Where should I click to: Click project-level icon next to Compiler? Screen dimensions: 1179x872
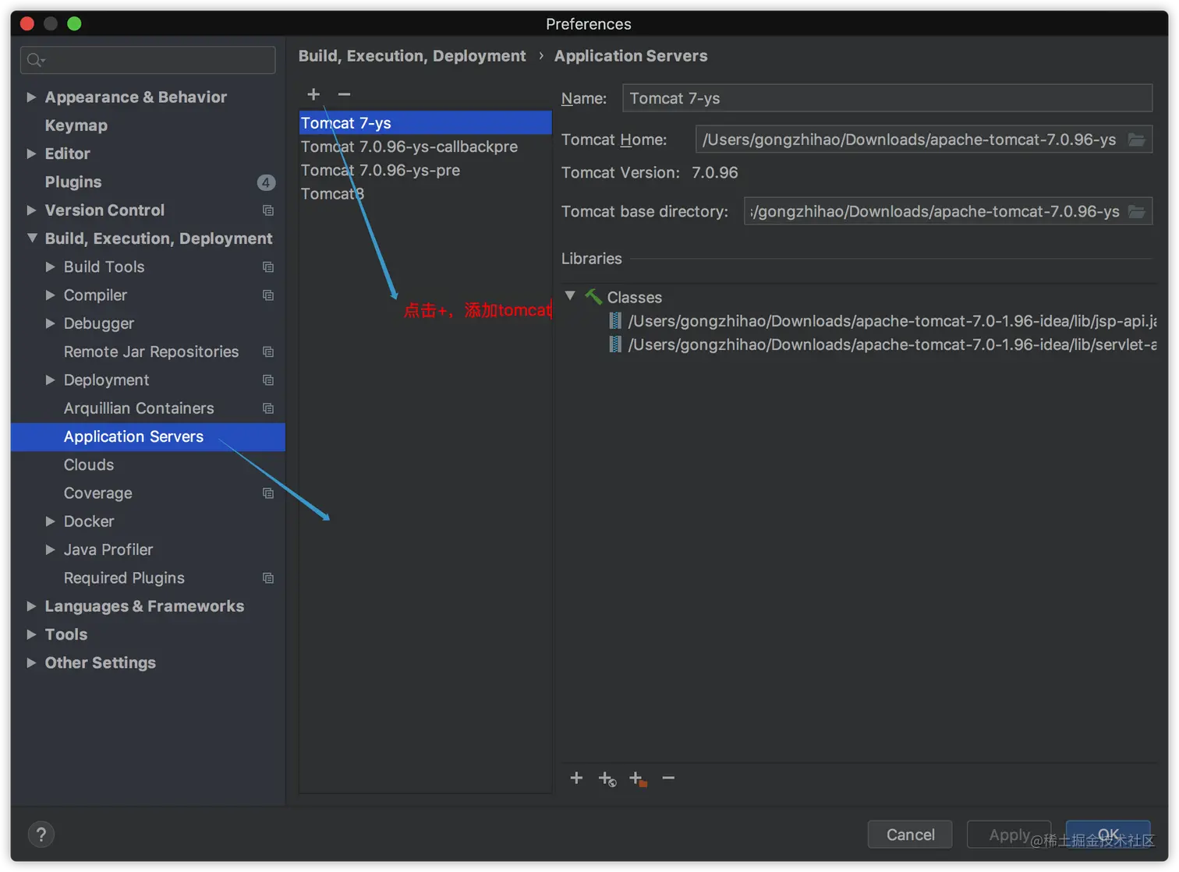point(268,295)
